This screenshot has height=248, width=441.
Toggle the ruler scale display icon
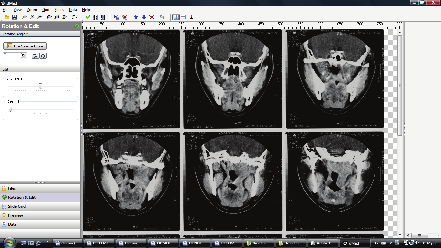click(190, 17)
